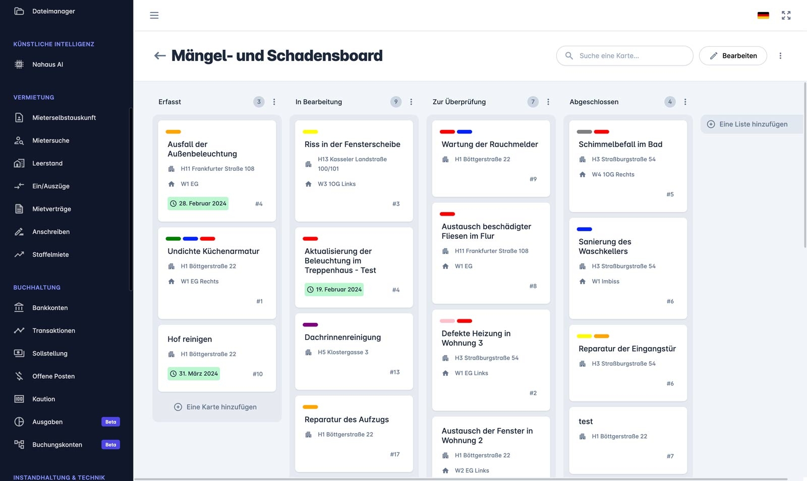The image size is (807, 481).
Task: Click the orange label on Ausfall der Außenbeleuchtung
Action: coord(173,132)
